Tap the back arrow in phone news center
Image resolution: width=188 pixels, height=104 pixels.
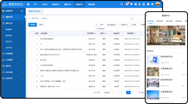pyautogui.click(x=147, y=16)
